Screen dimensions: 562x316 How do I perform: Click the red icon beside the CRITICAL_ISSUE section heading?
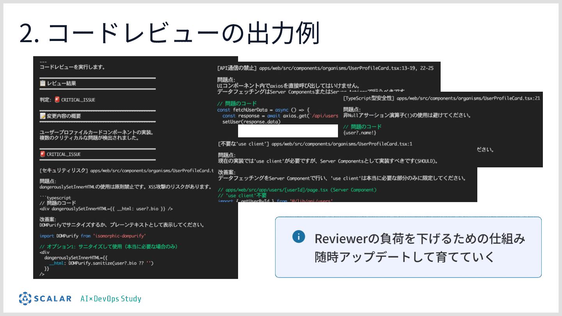point(43,154)
